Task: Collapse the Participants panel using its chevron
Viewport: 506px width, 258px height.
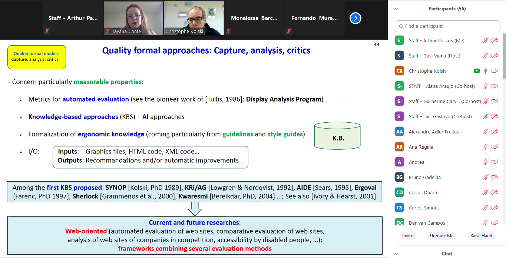Action: click(397, 9)
